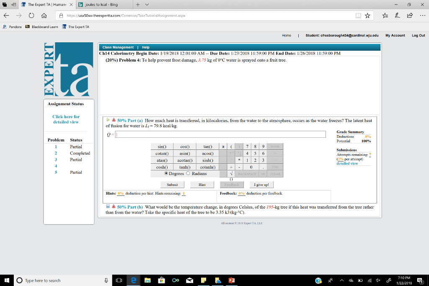The image size is (429, 286).
Task: Go to browser Home icon
Action: pos(44,15)
